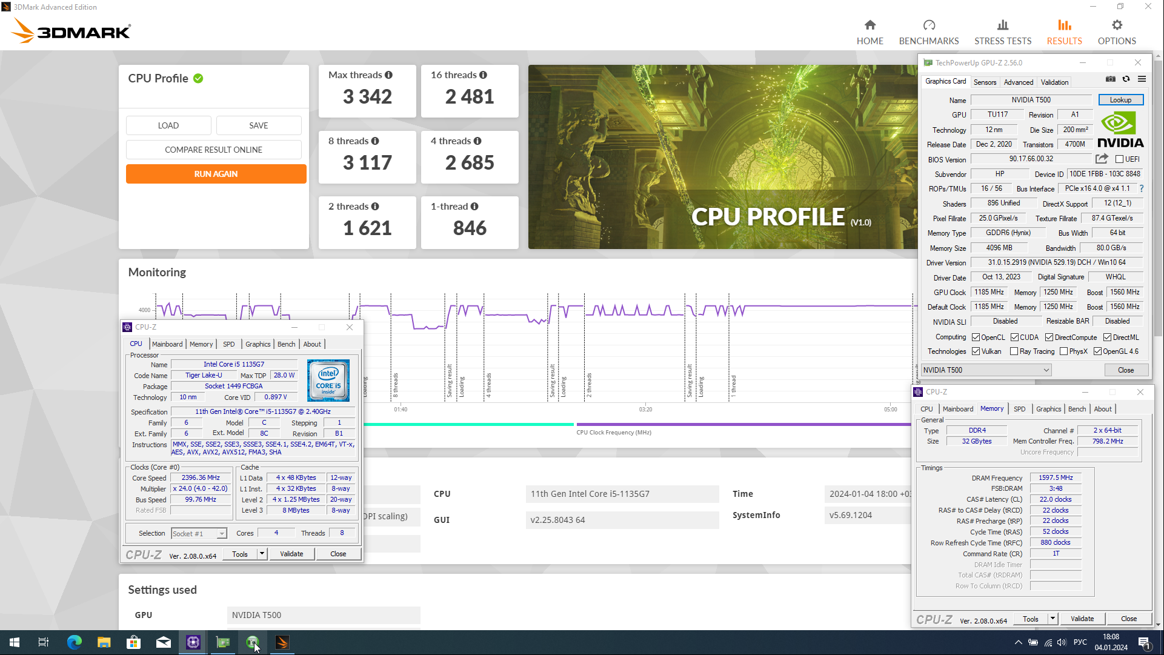This screenshot has height=655, width=1164.
Task: Click the NVIDIA T500 GPU settings field
Action: tap(324, 615)
